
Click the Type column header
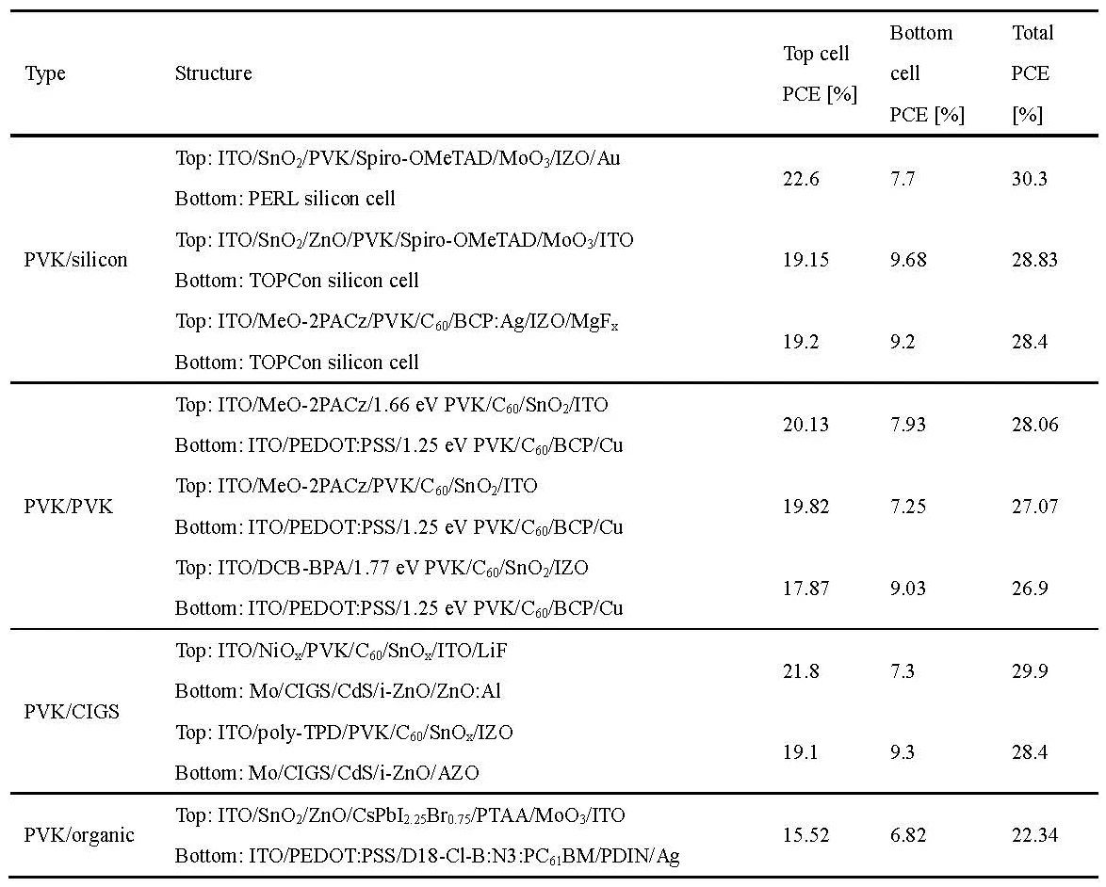click(x=45, y=73)
